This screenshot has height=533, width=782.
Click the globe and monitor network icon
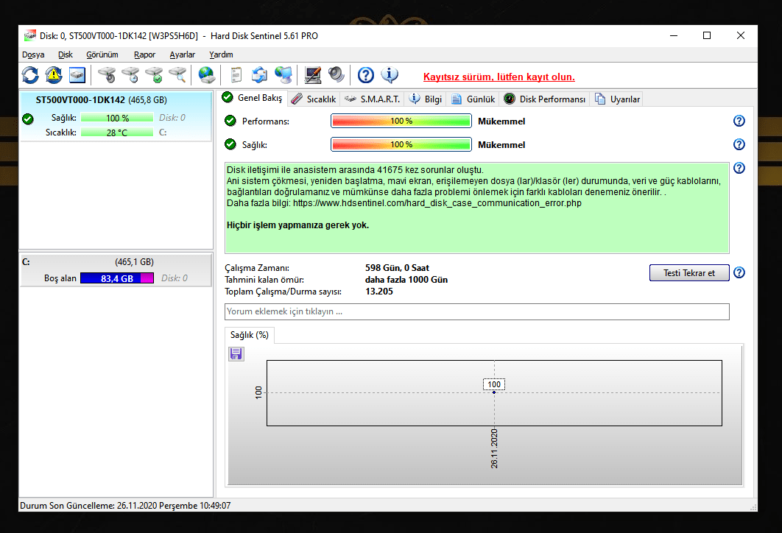coord(283,75)
